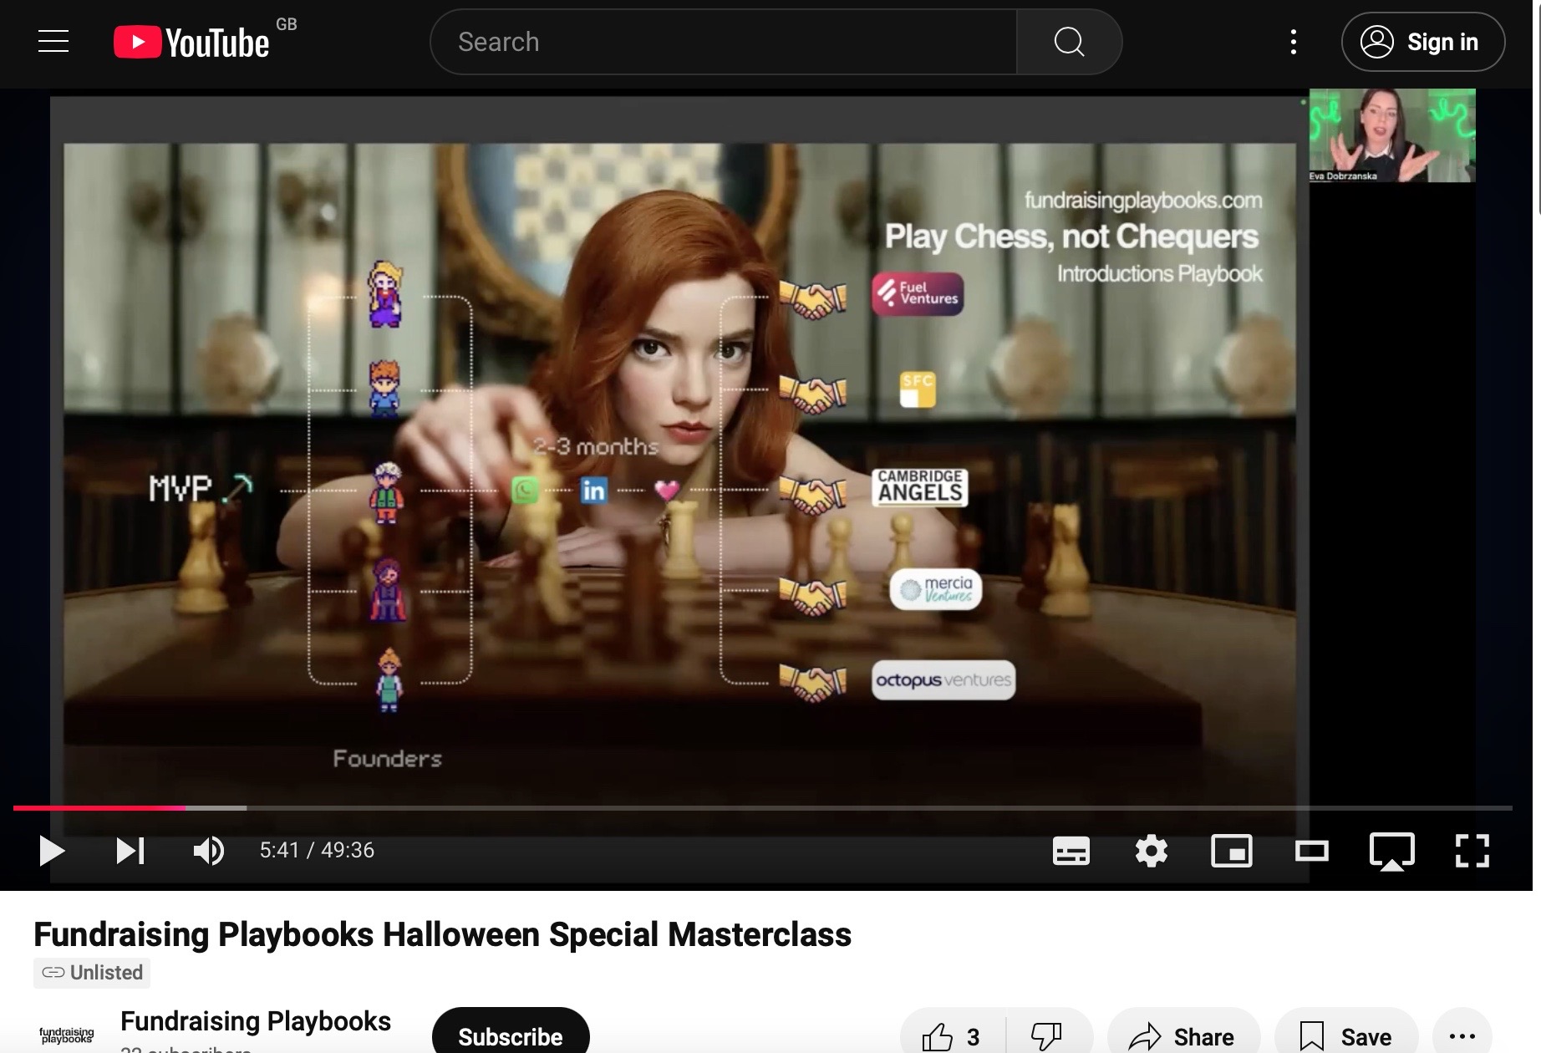Click the Eva Dobrzanska webcam overlay
Viewport: 1541px width, 1053px height.
coord(1392,135)
